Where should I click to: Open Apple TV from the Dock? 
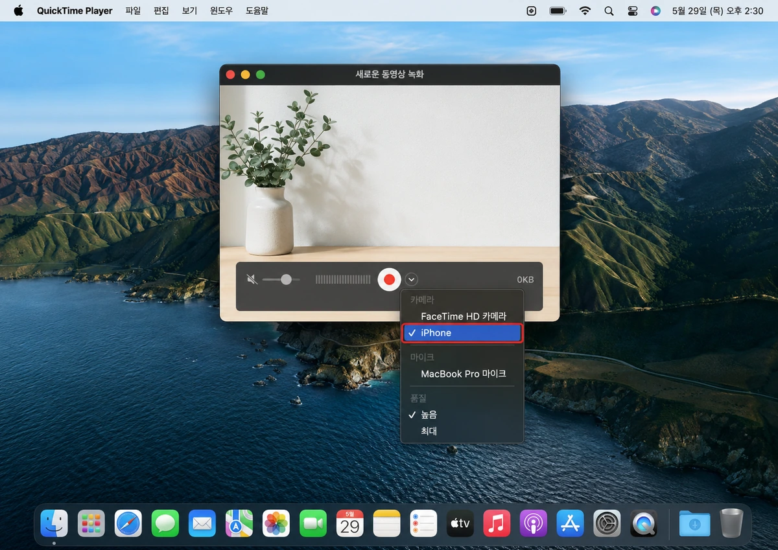(460, 523)
